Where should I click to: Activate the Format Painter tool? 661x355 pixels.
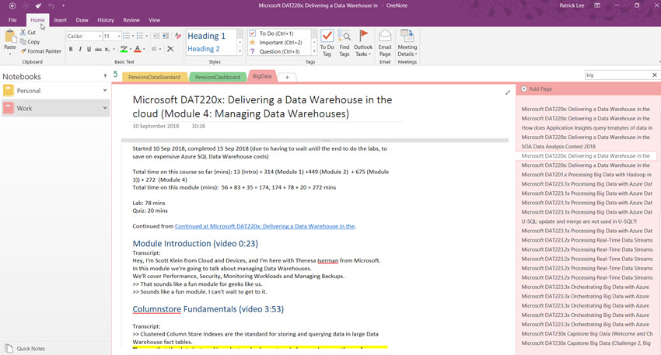(x=41, y=51)
